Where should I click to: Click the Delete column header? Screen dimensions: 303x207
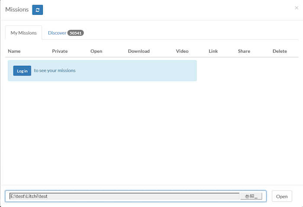(280, 51)
